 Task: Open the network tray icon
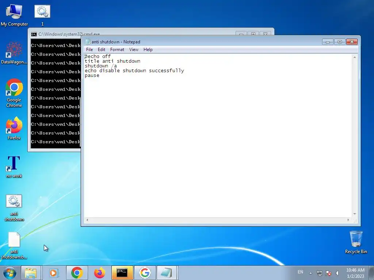pyautogui.click(x=319, y=273)
